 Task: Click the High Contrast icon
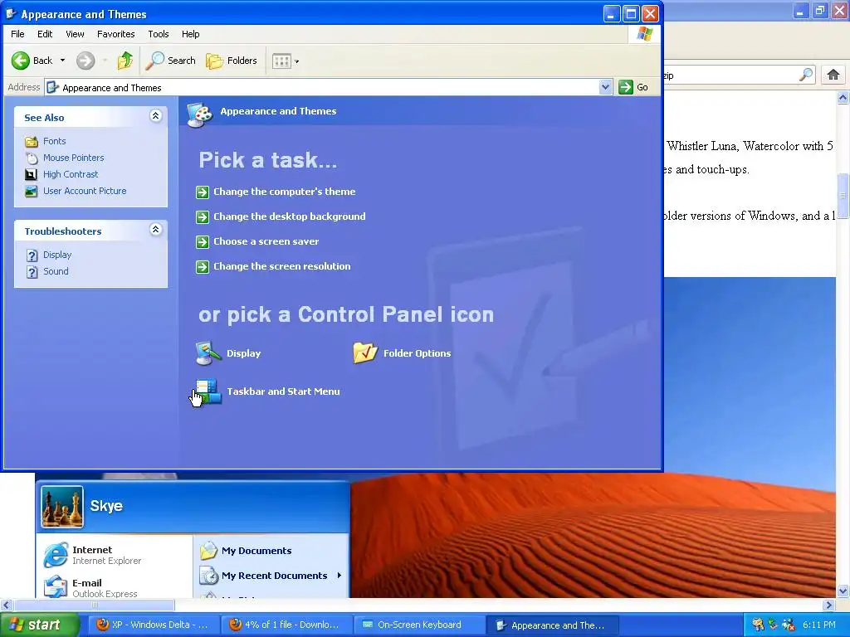(32, 174)
